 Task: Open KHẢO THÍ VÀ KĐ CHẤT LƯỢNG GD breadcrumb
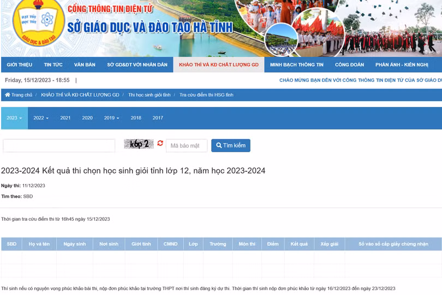pos(80,95)
